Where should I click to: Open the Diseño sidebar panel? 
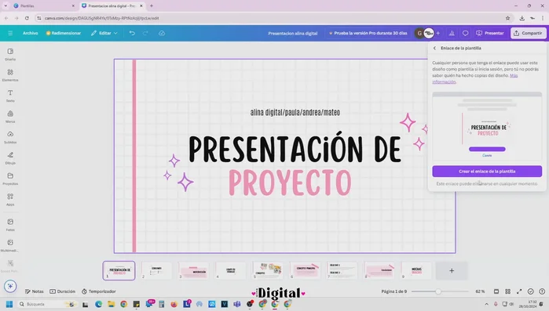coord(10,55)
